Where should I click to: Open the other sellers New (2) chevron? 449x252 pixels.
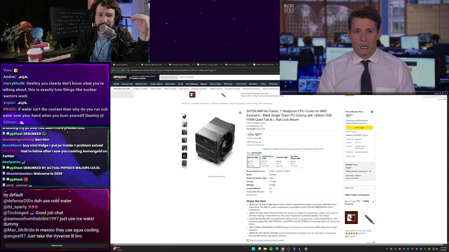pyautogui.click(x=373, y=202)
